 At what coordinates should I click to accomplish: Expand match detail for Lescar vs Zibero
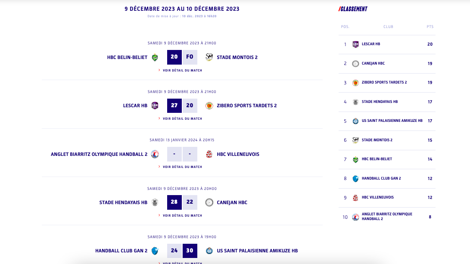tap(182, 118)
